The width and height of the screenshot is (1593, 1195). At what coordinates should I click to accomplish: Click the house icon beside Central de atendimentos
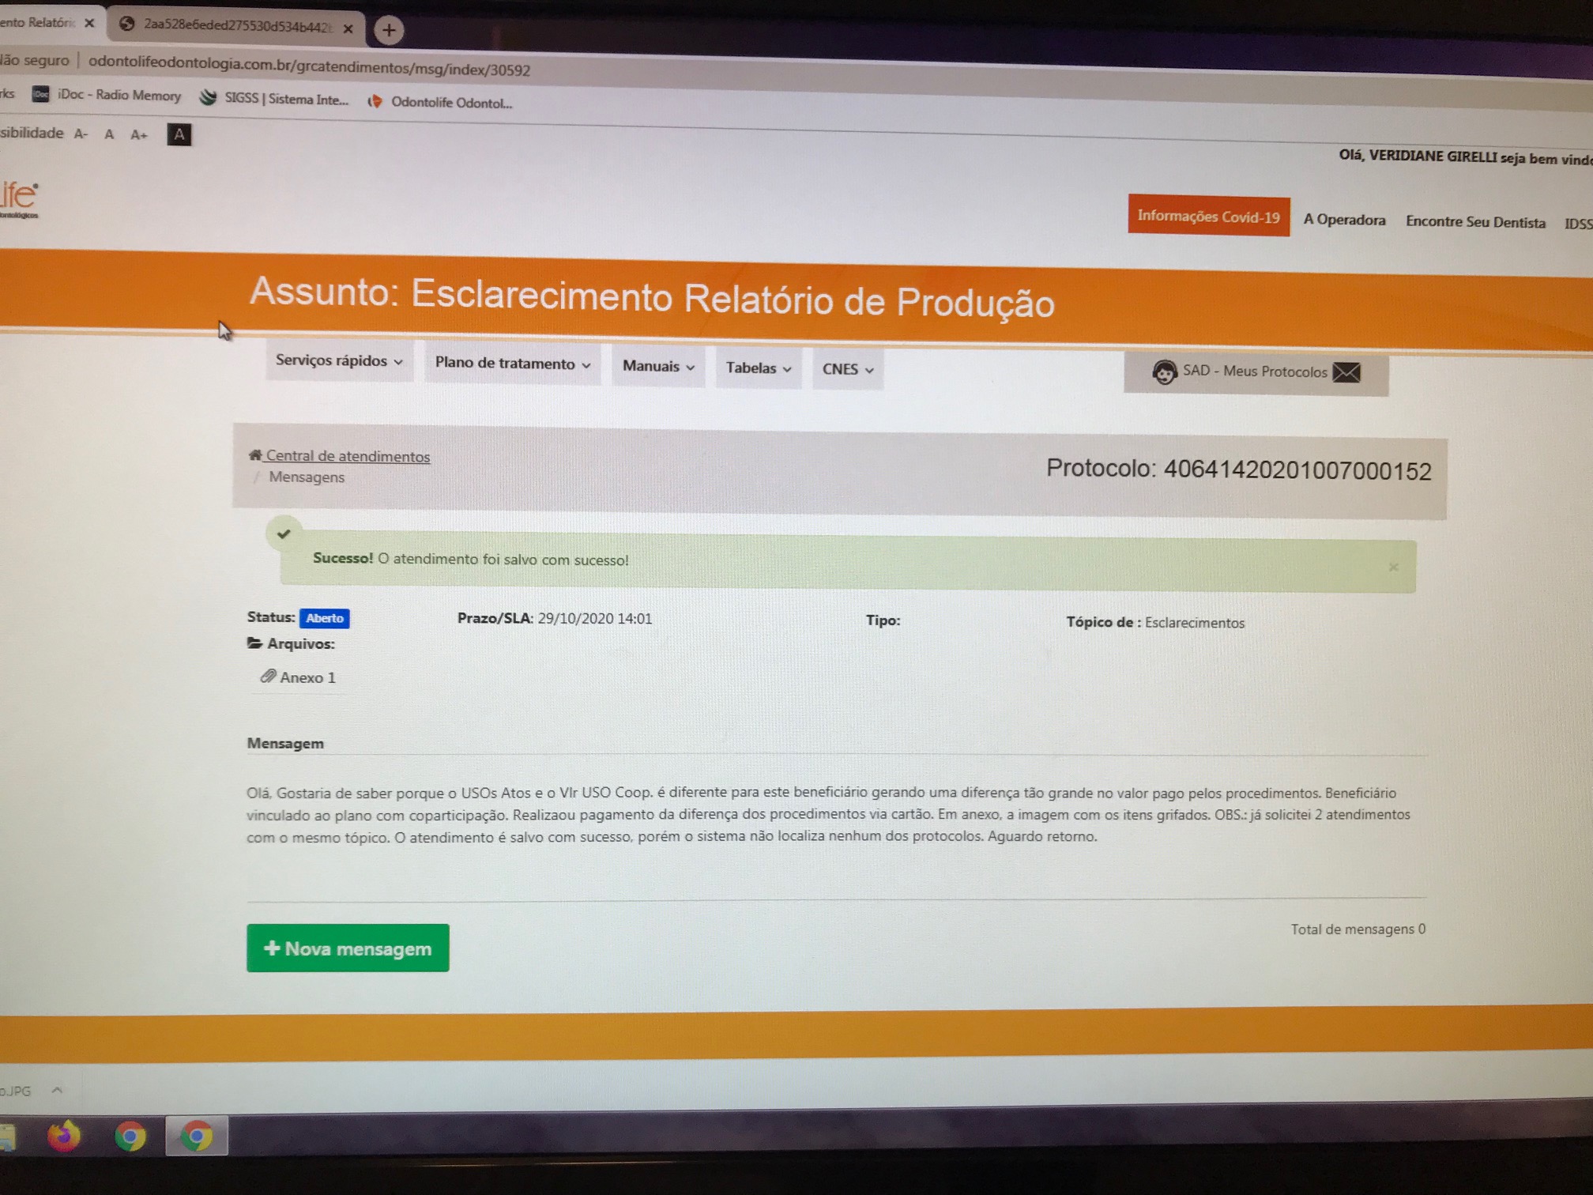(x=255, y=455)
